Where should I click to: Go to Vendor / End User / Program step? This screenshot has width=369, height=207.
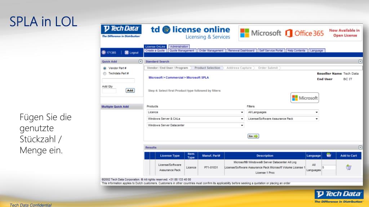tap(167, 68)
